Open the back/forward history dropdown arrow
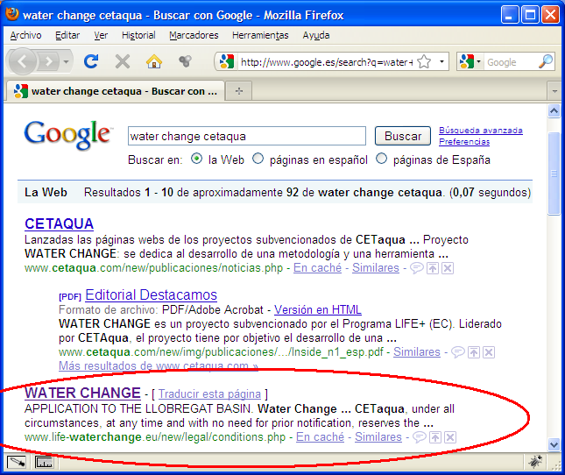The width and height of the screenshot is (565, 475). 66,62
